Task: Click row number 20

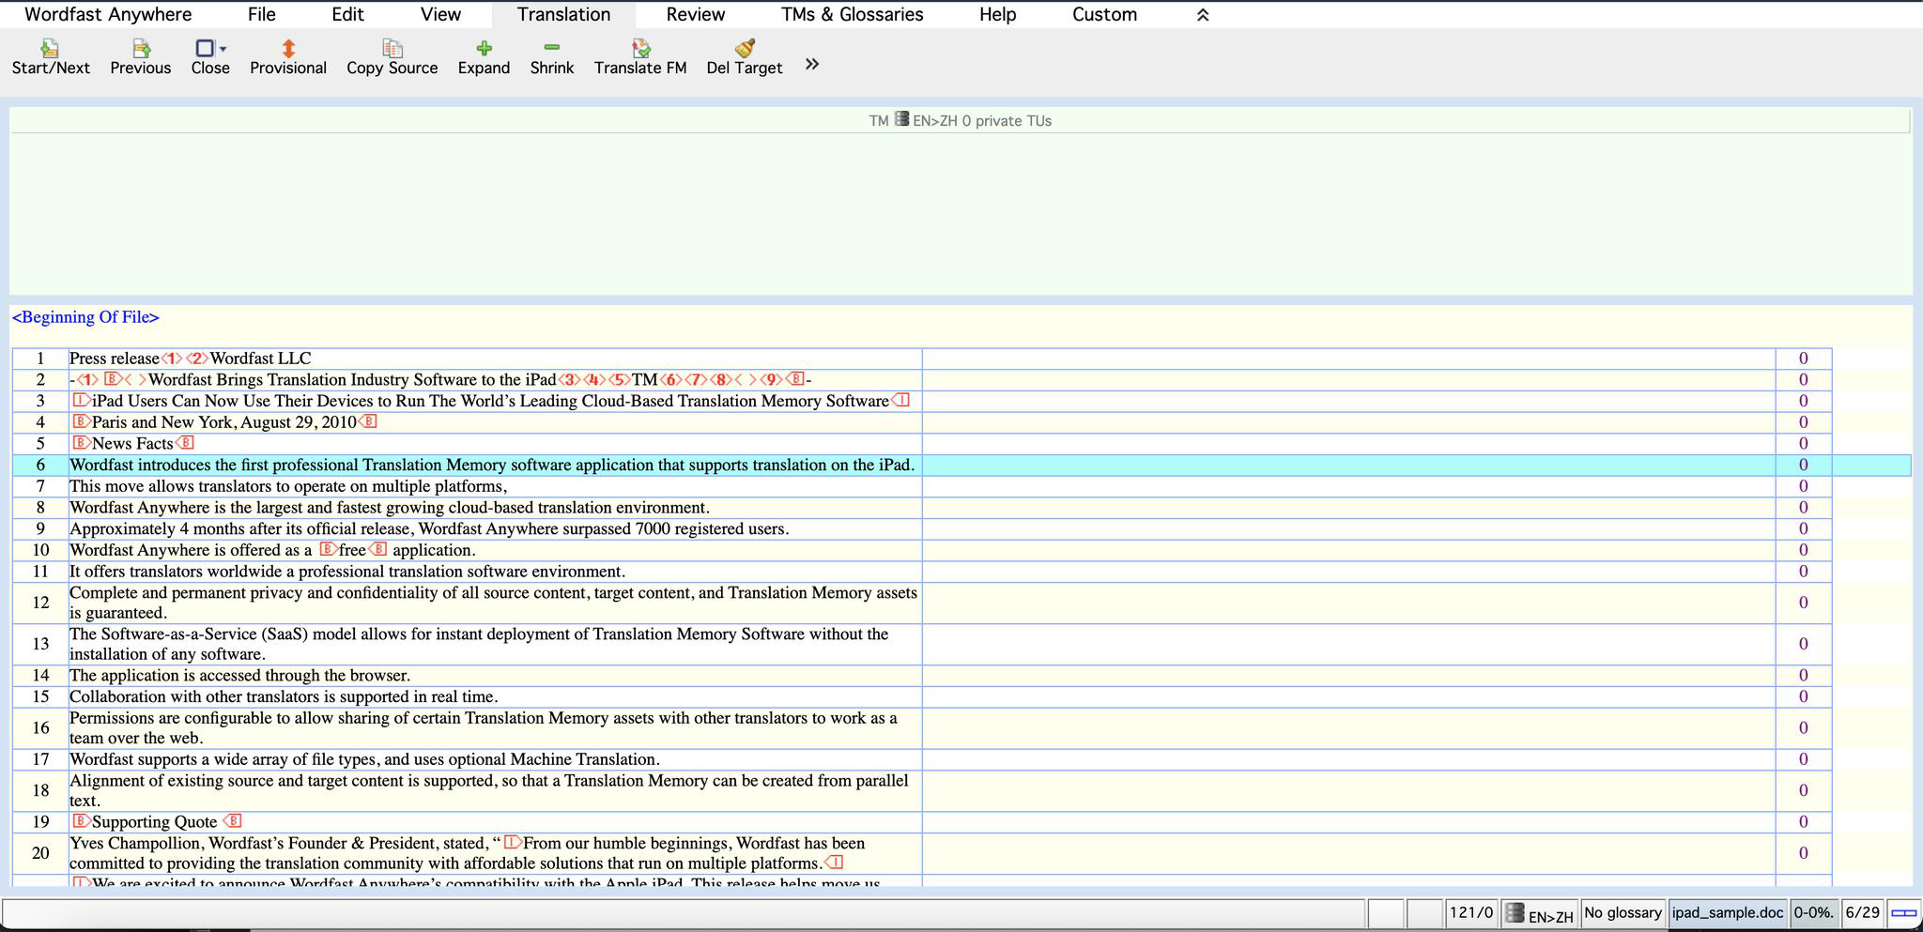Action: pos(40,853)
